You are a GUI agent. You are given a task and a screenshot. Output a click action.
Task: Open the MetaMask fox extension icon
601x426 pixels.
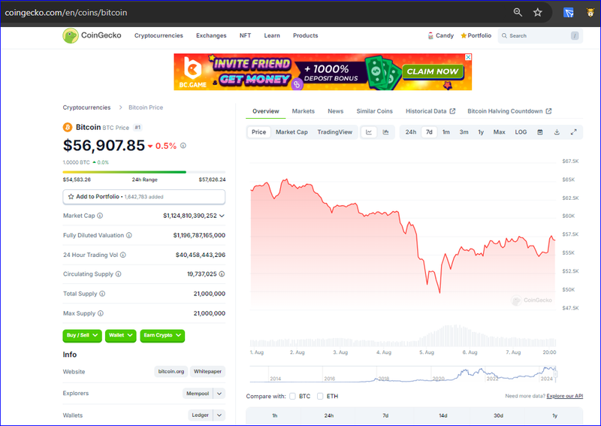pos(590,13)
